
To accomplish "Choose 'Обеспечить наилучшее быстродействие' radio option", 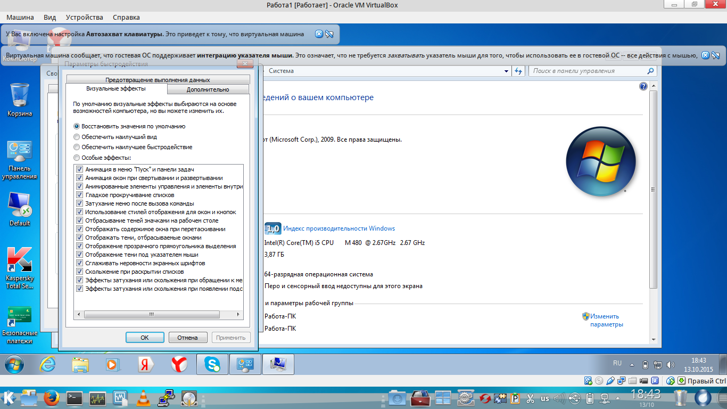I will (x=77, y=147).
